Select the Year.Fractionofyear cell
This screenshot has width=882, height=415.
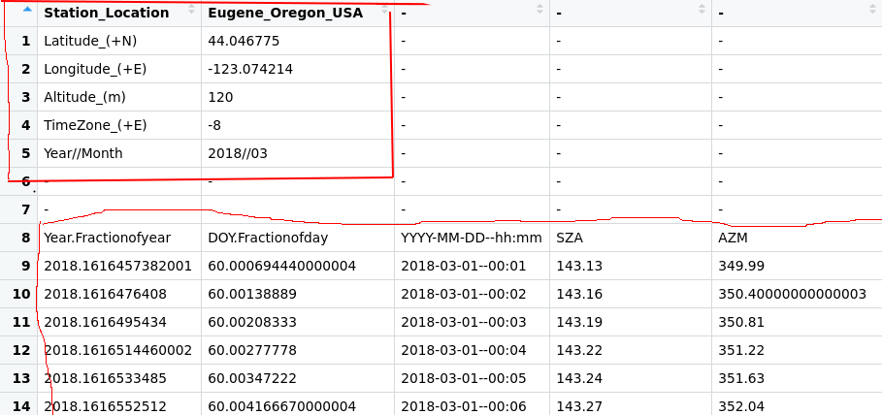coord(119,238)
